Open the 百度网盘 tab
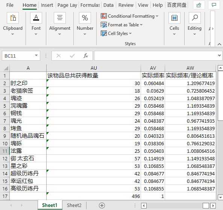 coord(177,5)
